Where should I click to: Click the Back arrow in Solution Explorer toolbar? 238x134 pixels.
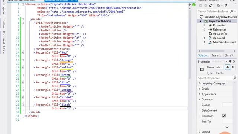pos(200,6)
